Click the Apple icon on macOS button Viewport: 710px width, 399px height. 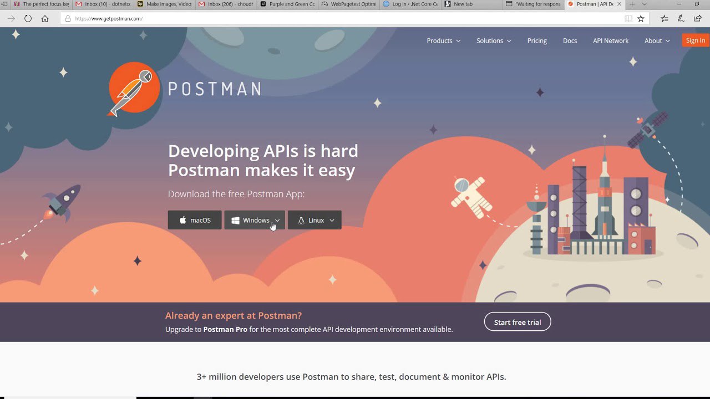click(183, 221)
